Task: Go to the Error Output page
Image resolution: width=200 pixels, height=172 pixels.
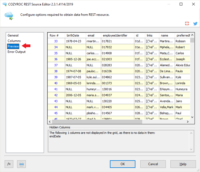Action: point(17,52)
